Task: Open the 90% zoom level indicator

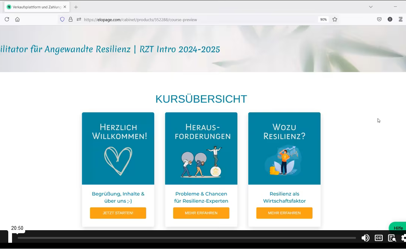Action: click(x=323, y=20)
